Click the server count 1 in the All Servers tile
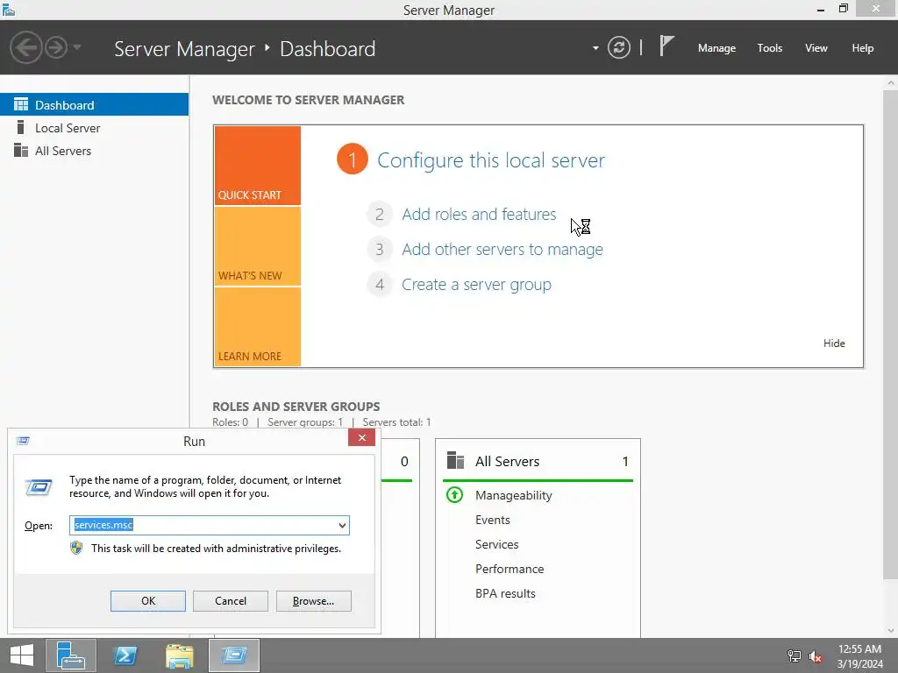The image size is (898, 673). coord(625,461)
